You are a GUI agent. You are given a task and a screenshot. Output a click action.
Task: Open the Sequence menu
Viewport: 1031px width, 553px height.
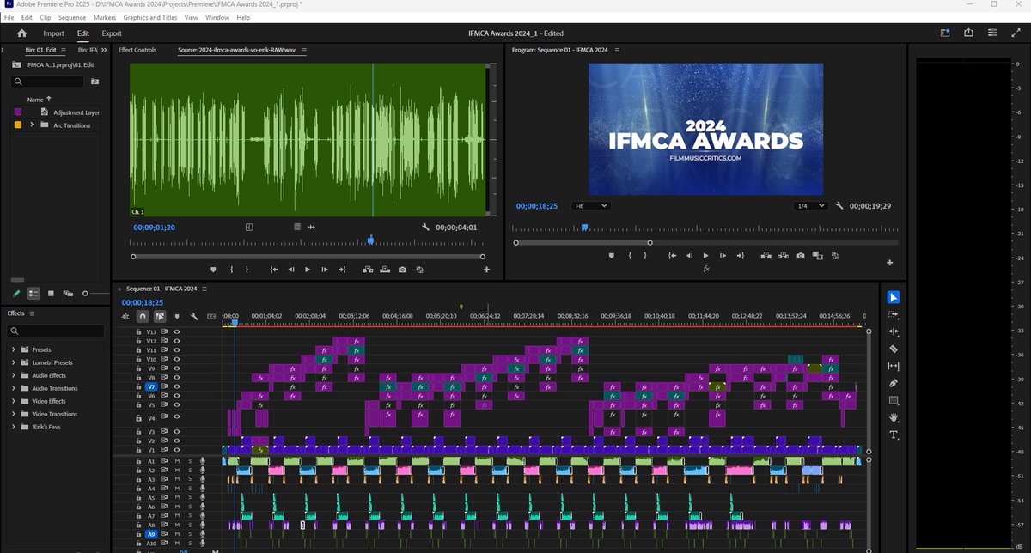tap(72, 17)
